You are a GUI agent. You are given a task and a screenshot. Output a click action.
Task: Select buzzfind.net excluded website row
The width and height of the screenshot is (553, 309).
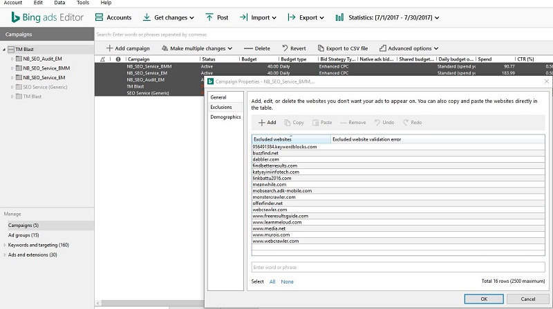398,153
